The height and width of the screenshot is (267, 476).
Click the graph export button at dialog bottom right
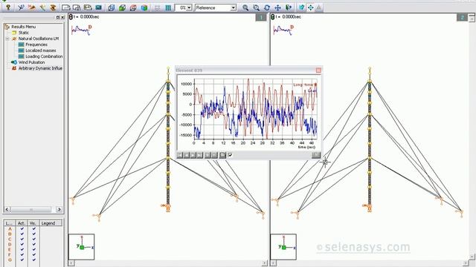pyautogui.click(x=316, y=155)
